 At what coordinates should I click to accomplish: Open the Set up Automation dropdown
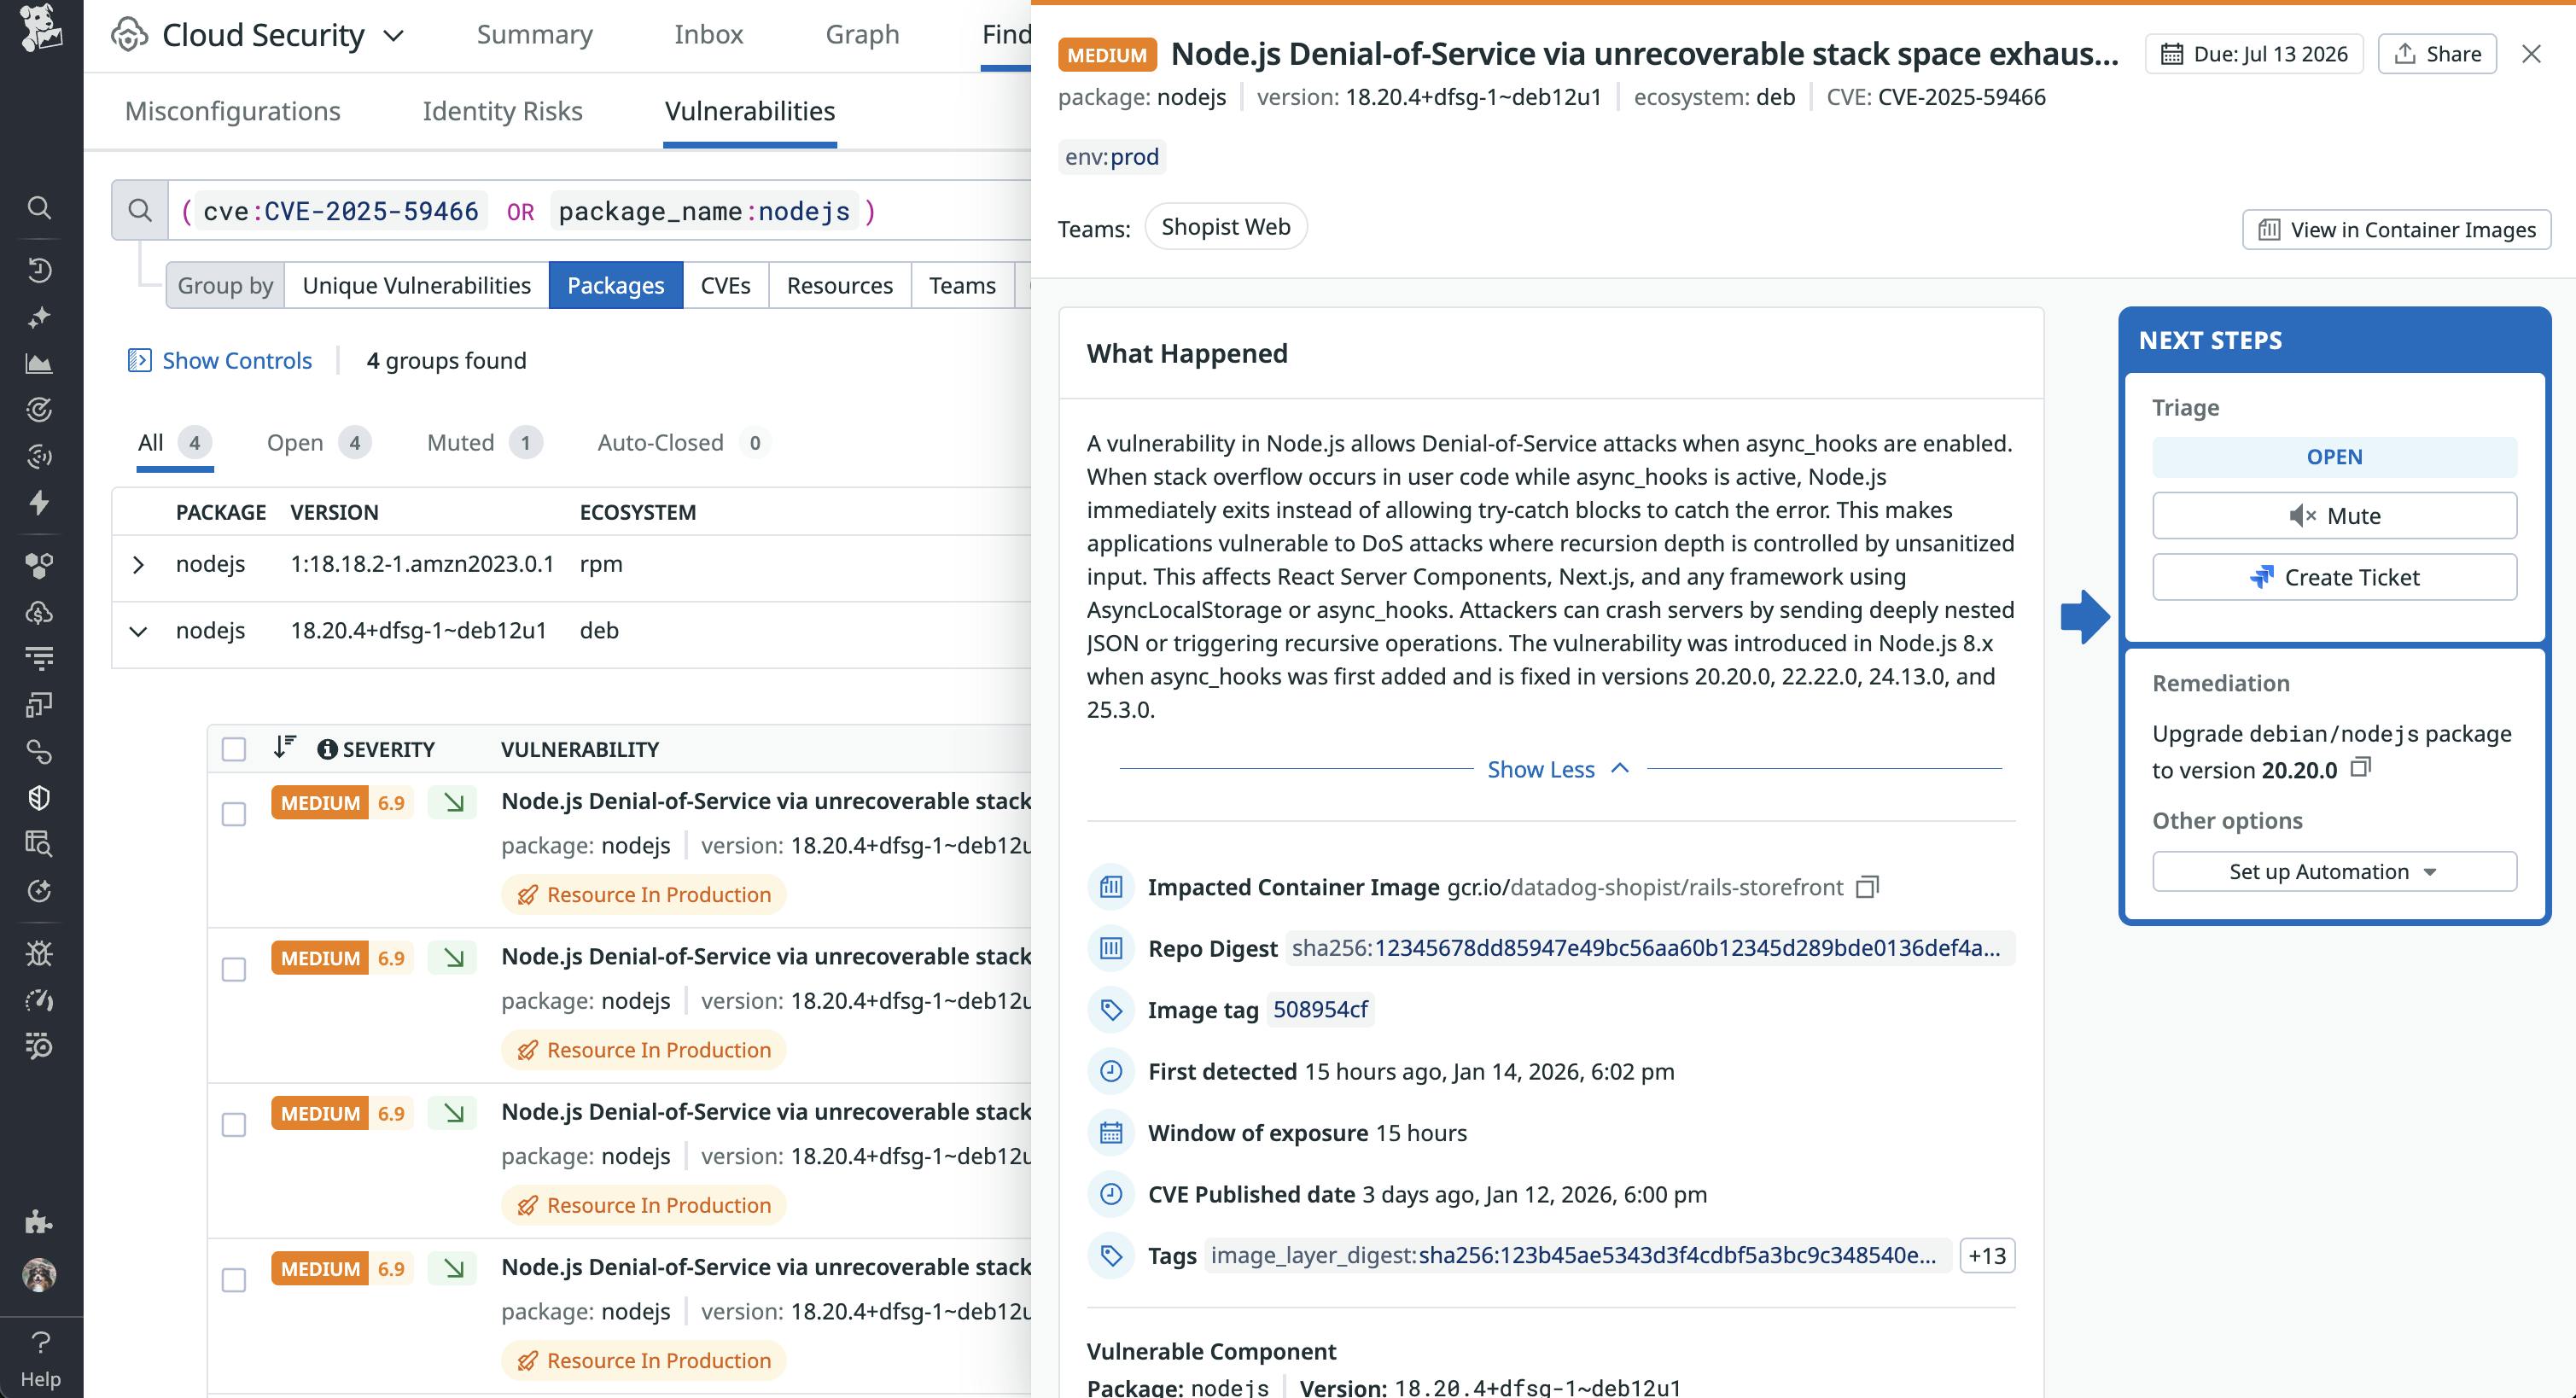pyautogui.click(x=2334, y=871)
